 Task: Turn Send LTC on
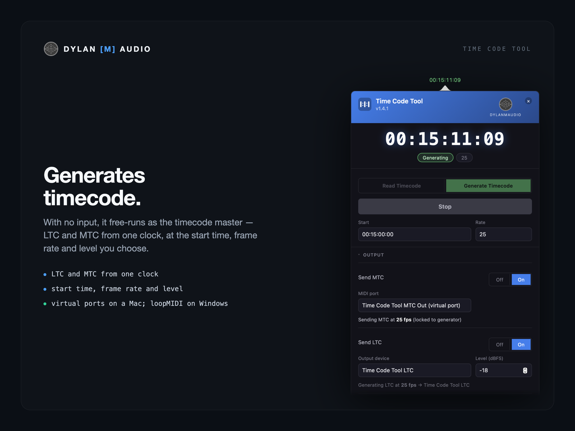tap(521, 345)
